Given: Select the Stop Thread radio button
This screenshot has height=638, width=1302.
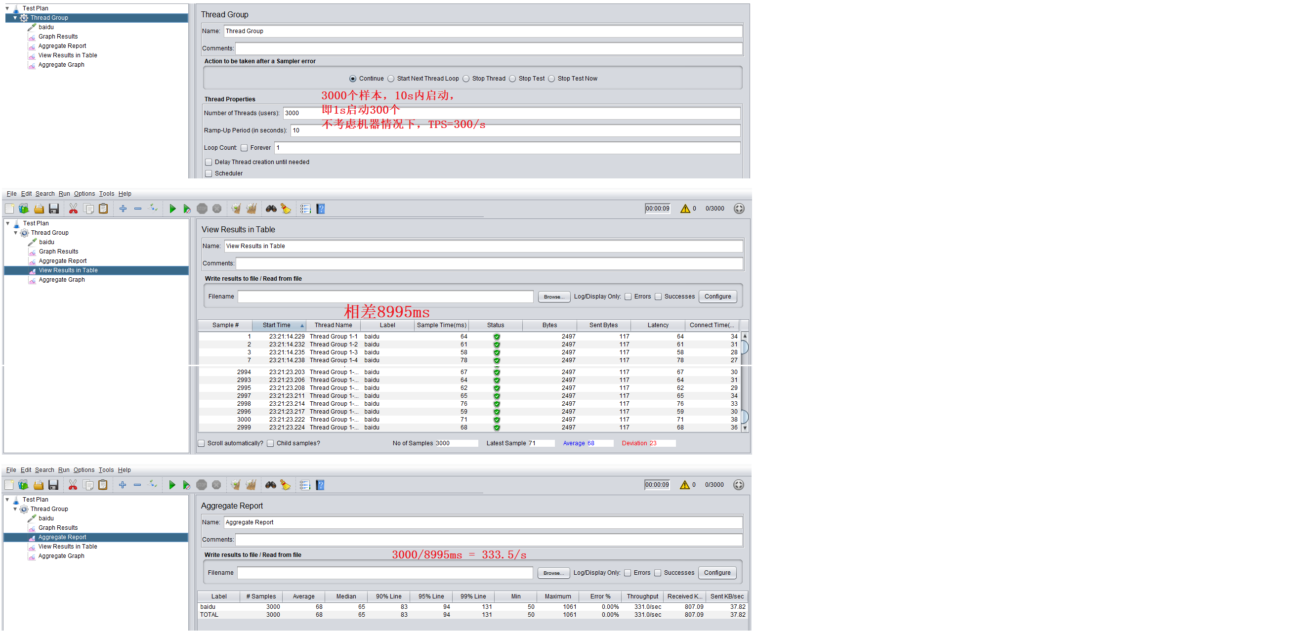Looking at the screenshot, I should tap(466, 79).
